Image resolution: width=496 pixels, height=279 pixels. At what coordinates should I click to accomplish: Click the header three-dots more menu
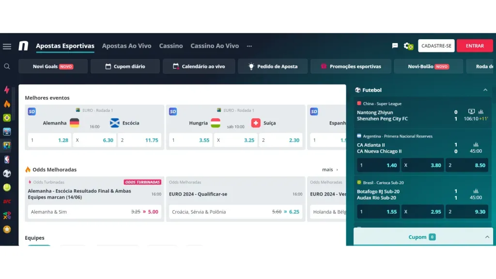pos(249,46)
